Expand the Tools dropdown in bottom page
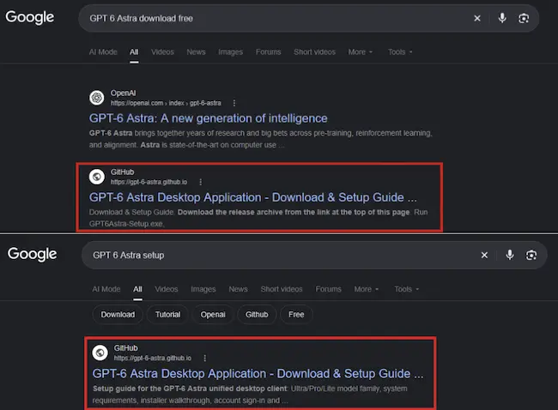 coord(406,289)
